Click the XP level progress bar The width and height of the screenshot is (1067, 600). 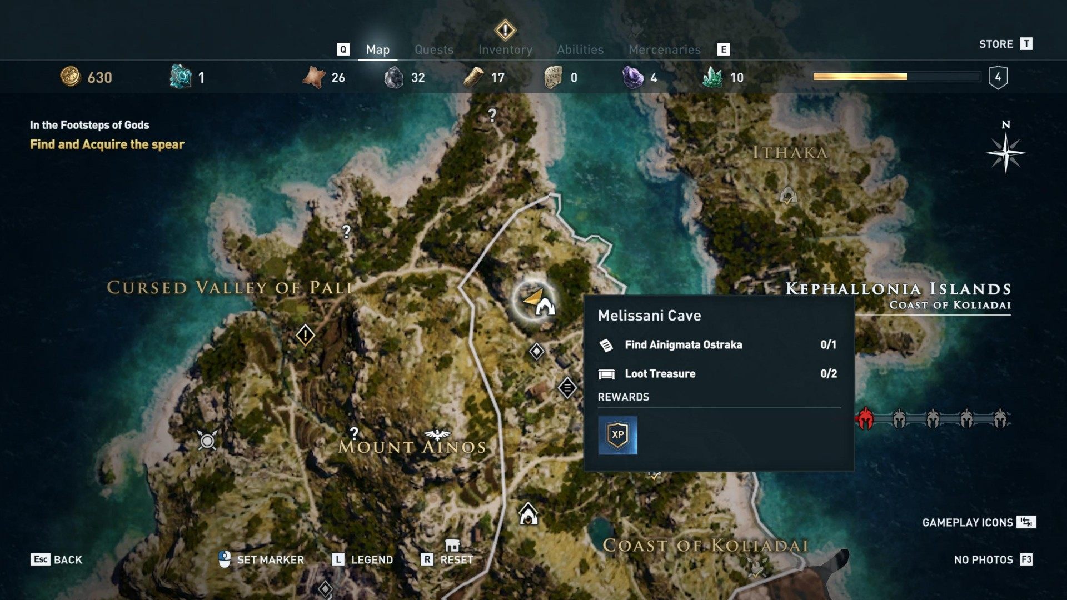896,77
